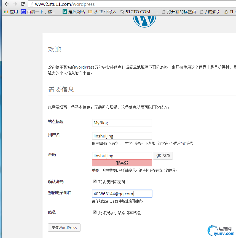This screenshot has height=238, width=236.
Task: Click the 用户名 field containing linshuijing
Action: [x=122, y=136]
